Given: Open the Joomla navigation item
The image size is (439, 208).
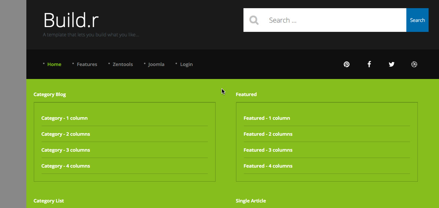Looking at the screenshot, I should pos(156,64).
